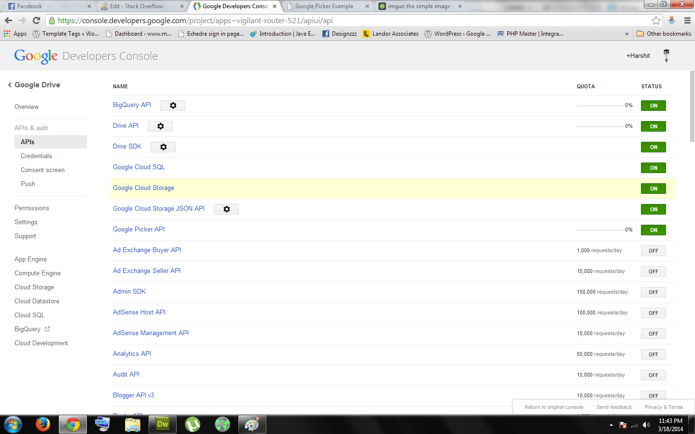Image resolution: width=695 pixels, height=434 pixels.
Task: Turn off BigQuery API toggle
Action: [x=653, y=106]
